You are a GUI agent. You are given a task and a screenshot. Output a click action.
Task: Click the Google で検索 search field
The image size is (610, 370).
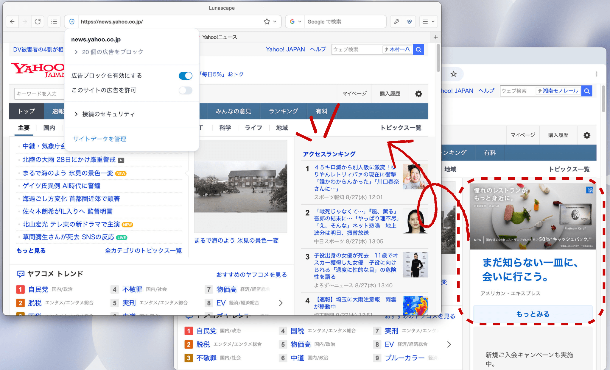(346, 21)
